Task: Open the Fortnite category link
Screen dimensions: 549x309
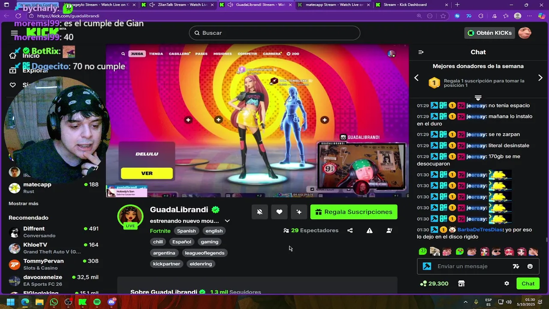Action: coord(160,231)
